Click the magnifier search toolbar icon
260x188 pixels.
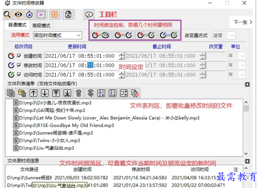[7, 15]
